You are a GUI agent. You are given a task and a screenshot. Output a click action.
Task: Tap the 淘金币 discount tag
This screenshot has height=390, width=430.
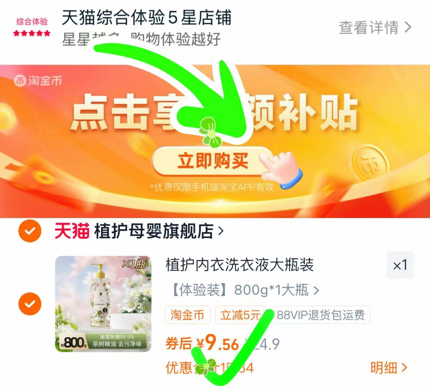tap(187, 315)
